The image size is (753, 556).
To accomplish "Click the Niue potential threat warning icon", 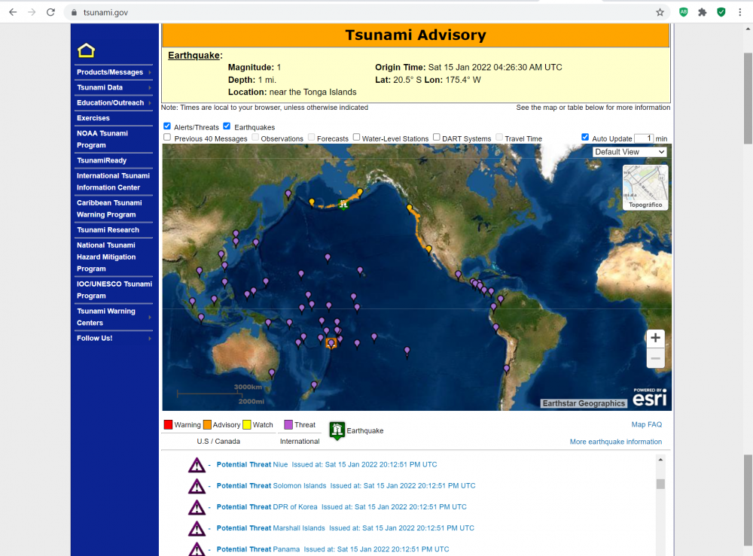I will pos(197,465).
